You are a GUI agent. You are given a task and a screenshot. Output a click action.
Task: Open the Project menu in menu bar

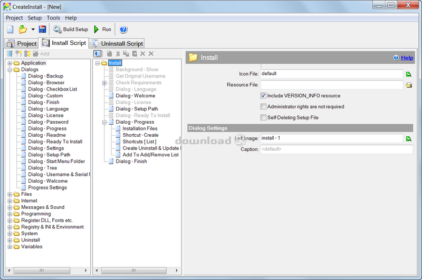point(14,18)
